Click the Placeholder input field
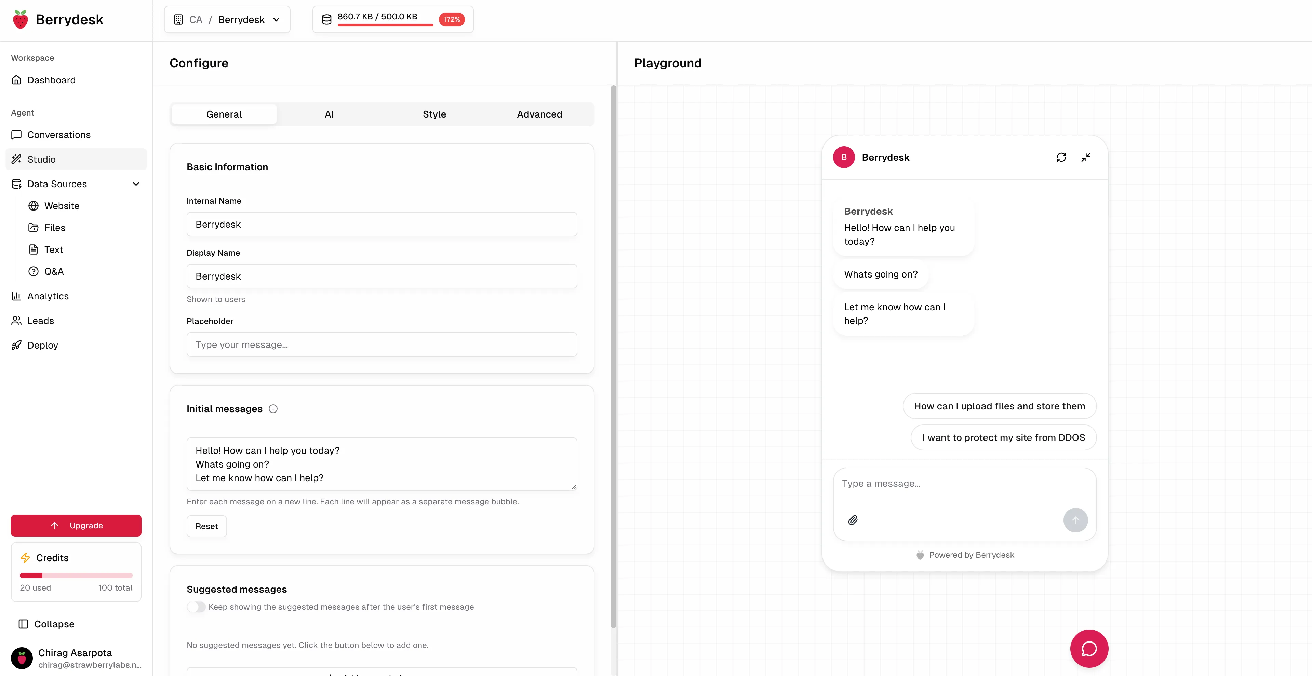1312x676 pixels. [x=381, y=344]
